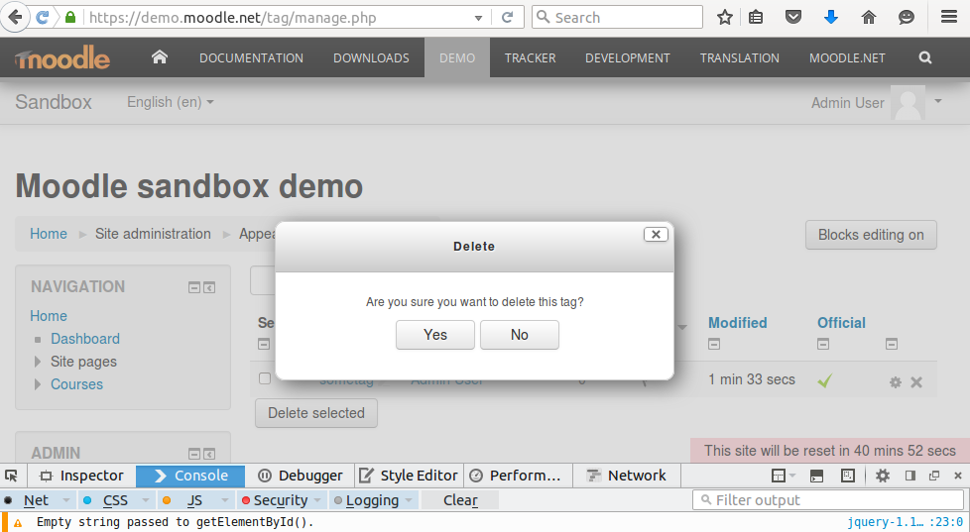Open the Security filter dropdown arrow
Image resolution: width=970 pixels, height=532 pixels.
point(317,500)
